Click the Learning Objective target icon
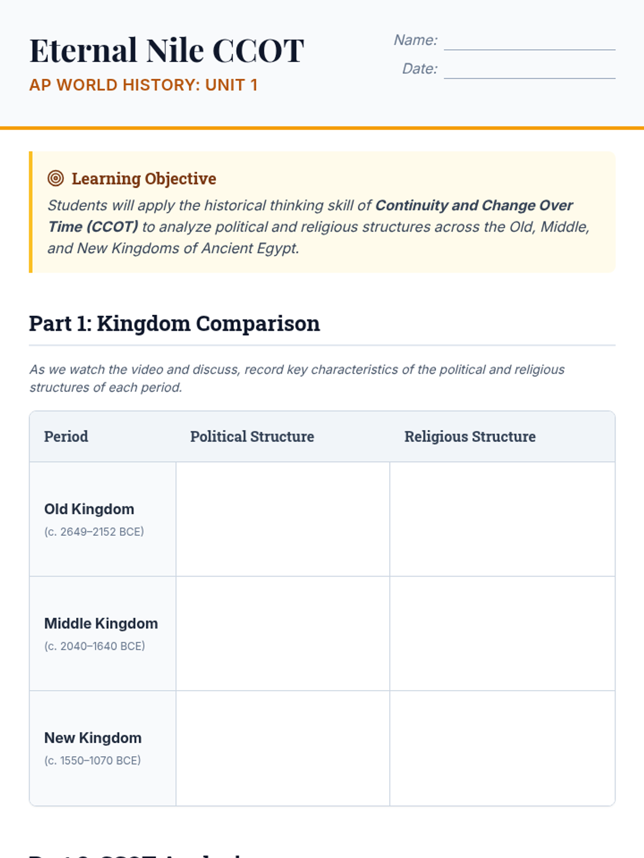Screen dimensions: 644x858 56,178
